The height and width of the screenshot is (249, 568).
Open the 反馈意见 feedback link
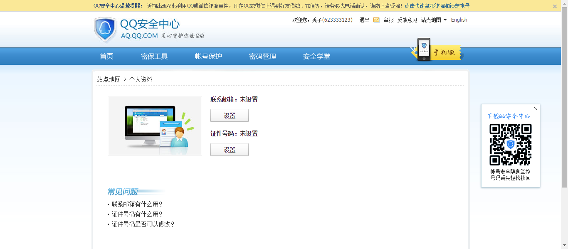click(407, 20)
